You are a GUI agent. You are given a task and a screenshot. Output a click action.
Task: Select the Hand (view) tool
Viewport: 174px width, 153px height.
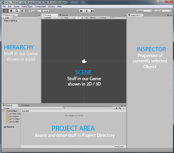click(6, 11)
